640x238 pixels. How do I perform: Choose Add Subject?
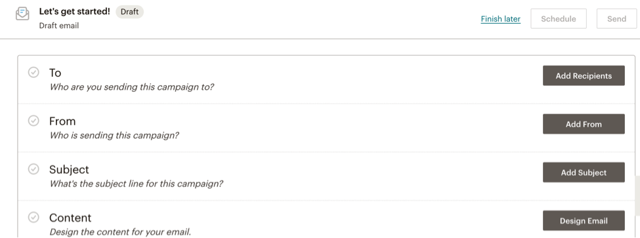pos(584,172)
